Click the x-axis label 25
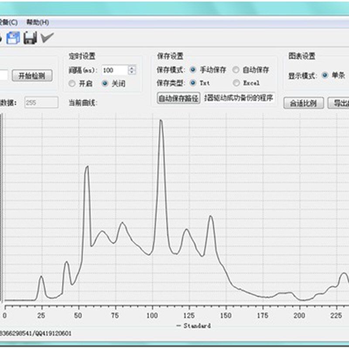The image size is (349, 349). tap(41, 315)
